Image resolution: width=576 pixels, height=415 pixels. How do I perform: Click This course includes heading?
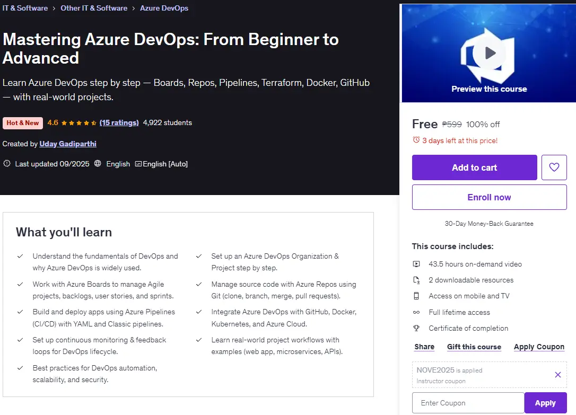452,246
